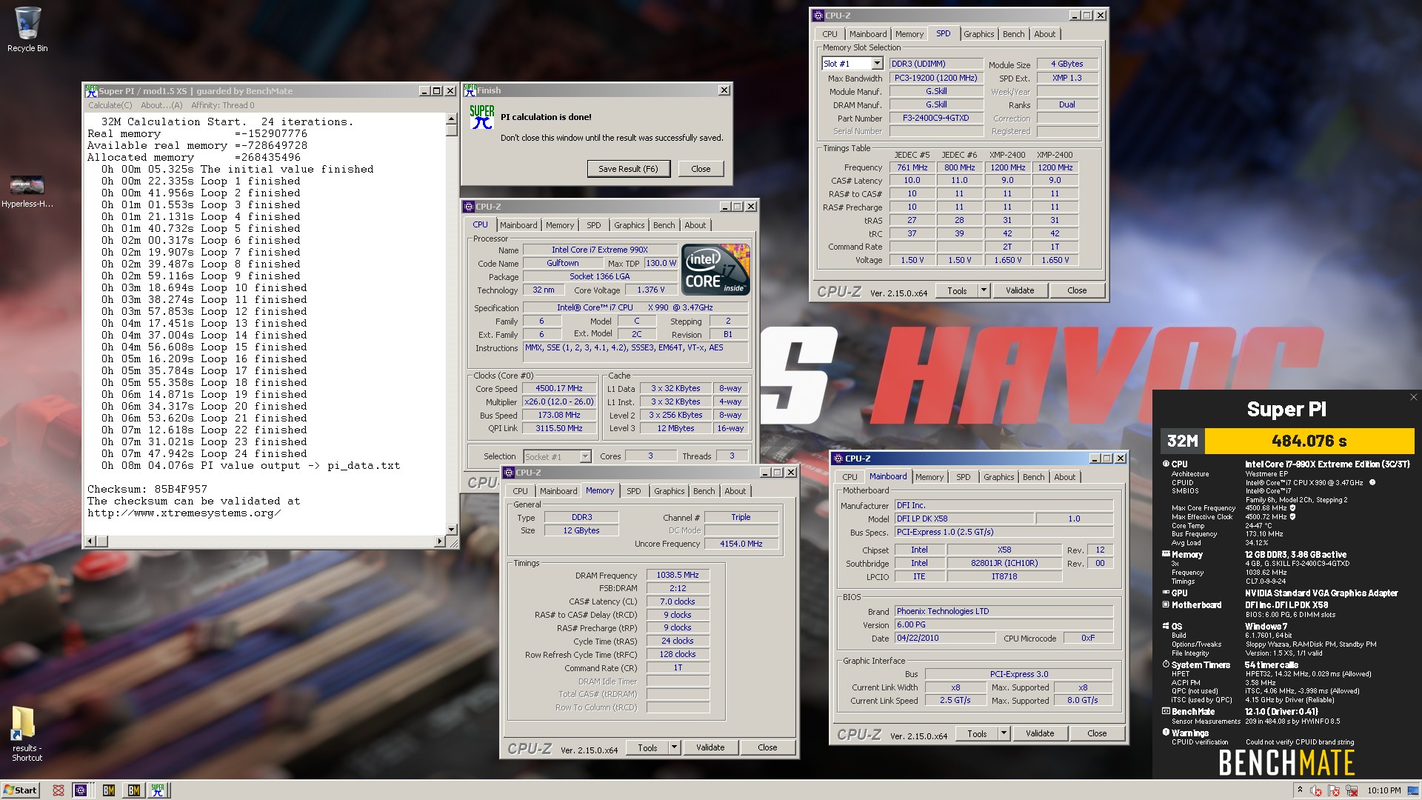
Task: Click the Checksum: 85B4F957 line
Action: (x=147, y=489)
